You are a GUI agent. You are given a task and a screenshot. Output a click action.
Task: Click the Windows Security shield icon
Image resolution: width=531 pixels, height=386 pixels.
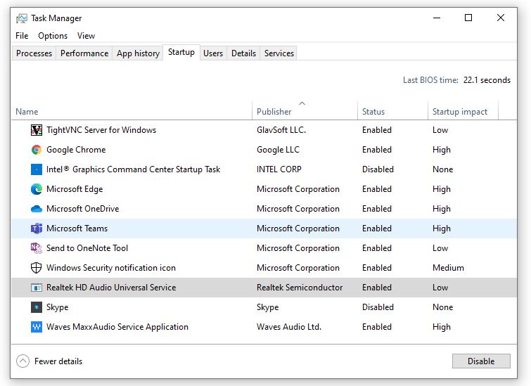(37, 268)
